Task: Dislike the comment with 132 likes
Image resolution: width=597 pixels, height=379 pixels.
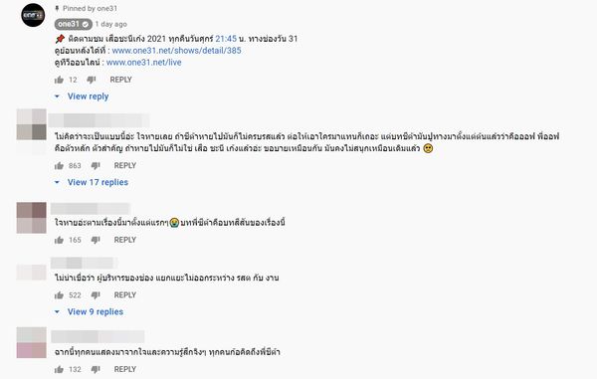Action: pyautogui.click(x=96, y=369)
